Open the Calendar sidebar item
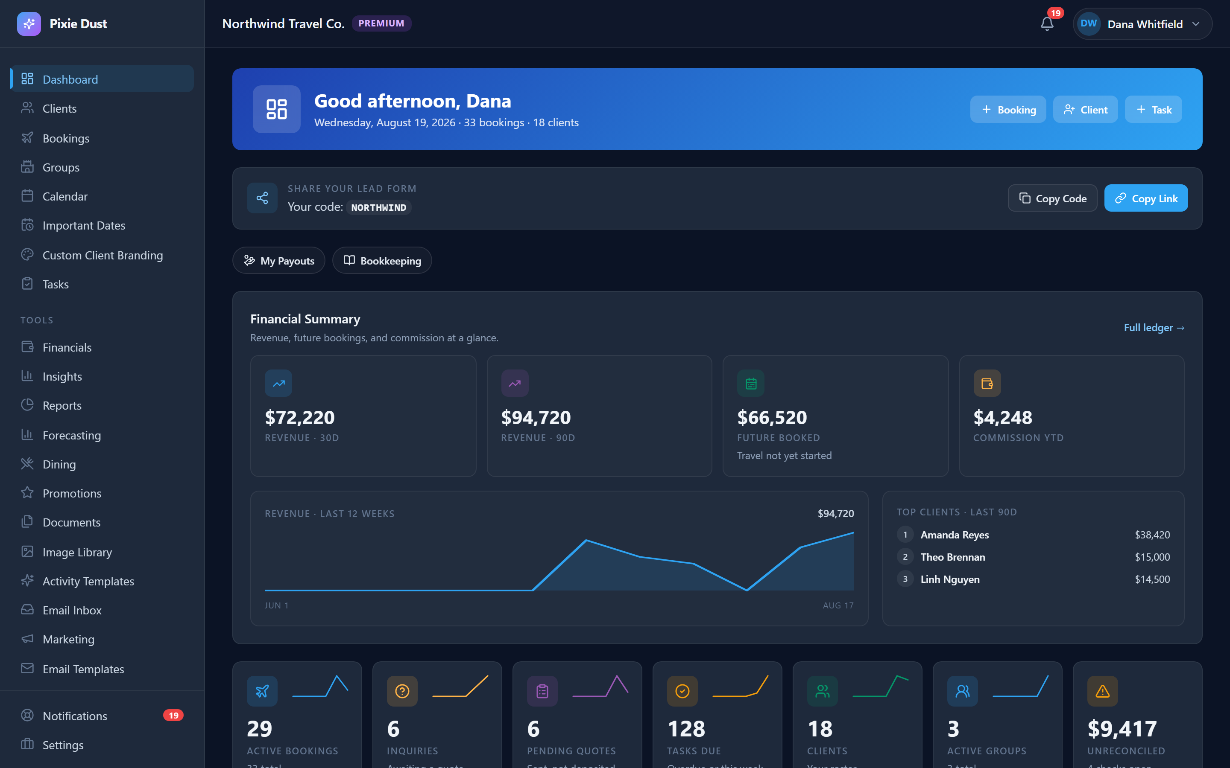Viewport: 1230px width, 768px height. click(102, 196)
